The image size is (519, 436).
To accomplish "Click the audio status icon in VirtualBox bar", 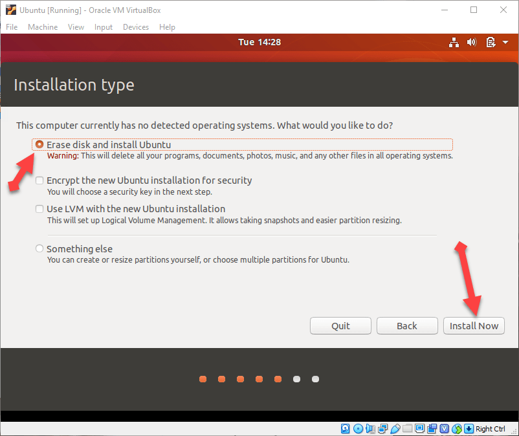I will click(x=370, y=429).
